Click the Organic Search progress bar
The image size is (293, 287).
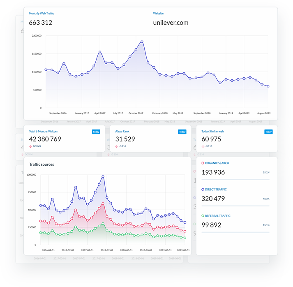click(235, 180)
